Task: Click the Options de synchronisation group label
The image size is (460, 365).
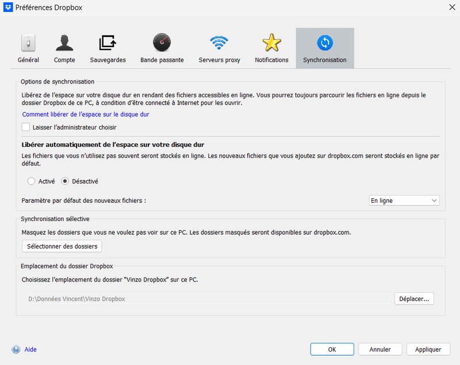Action: point(57,82)
